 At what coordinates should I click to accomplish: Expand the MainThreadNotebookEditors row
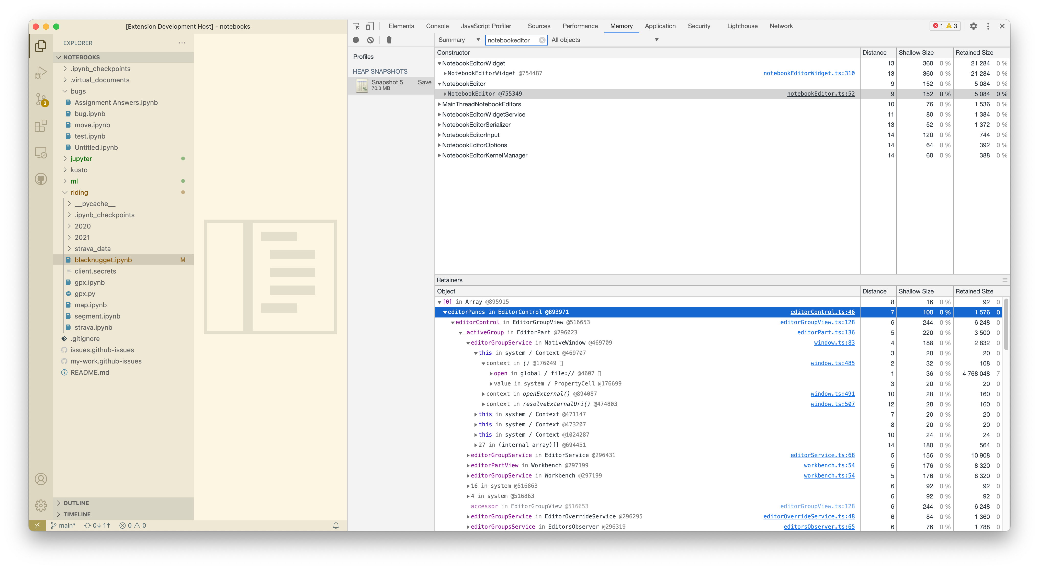[x=439, y=105]
